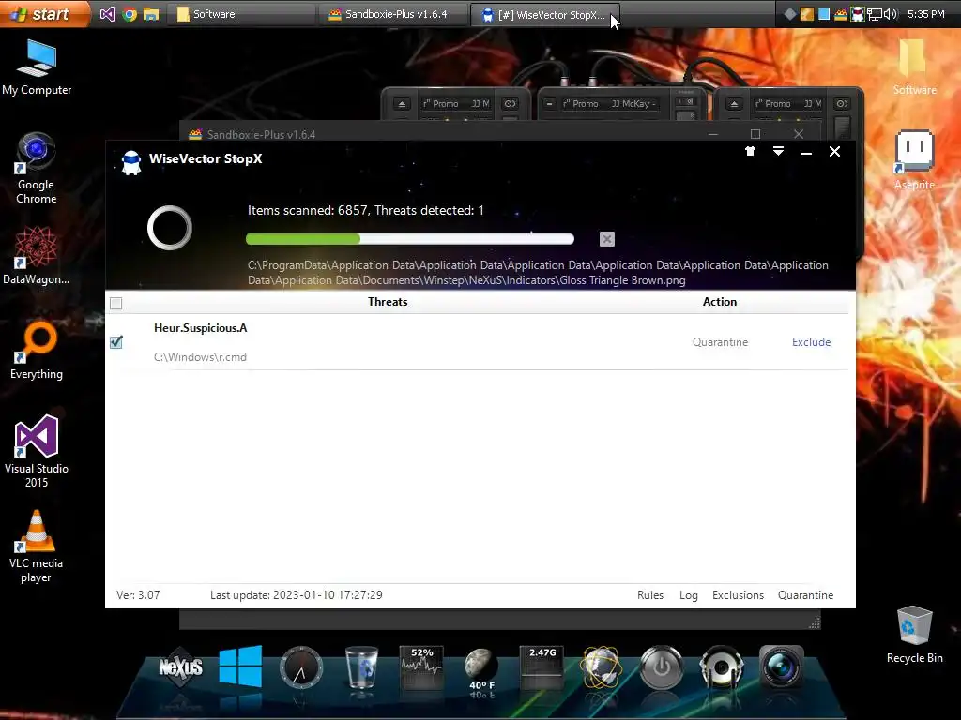This screenshot has height=720, width=961.
Task: Open file explorer from quick launch
Action: 151,14
